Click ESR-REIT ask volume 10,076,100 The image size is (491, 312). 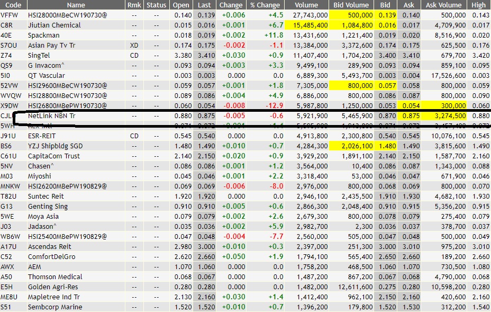pos(449,136)
